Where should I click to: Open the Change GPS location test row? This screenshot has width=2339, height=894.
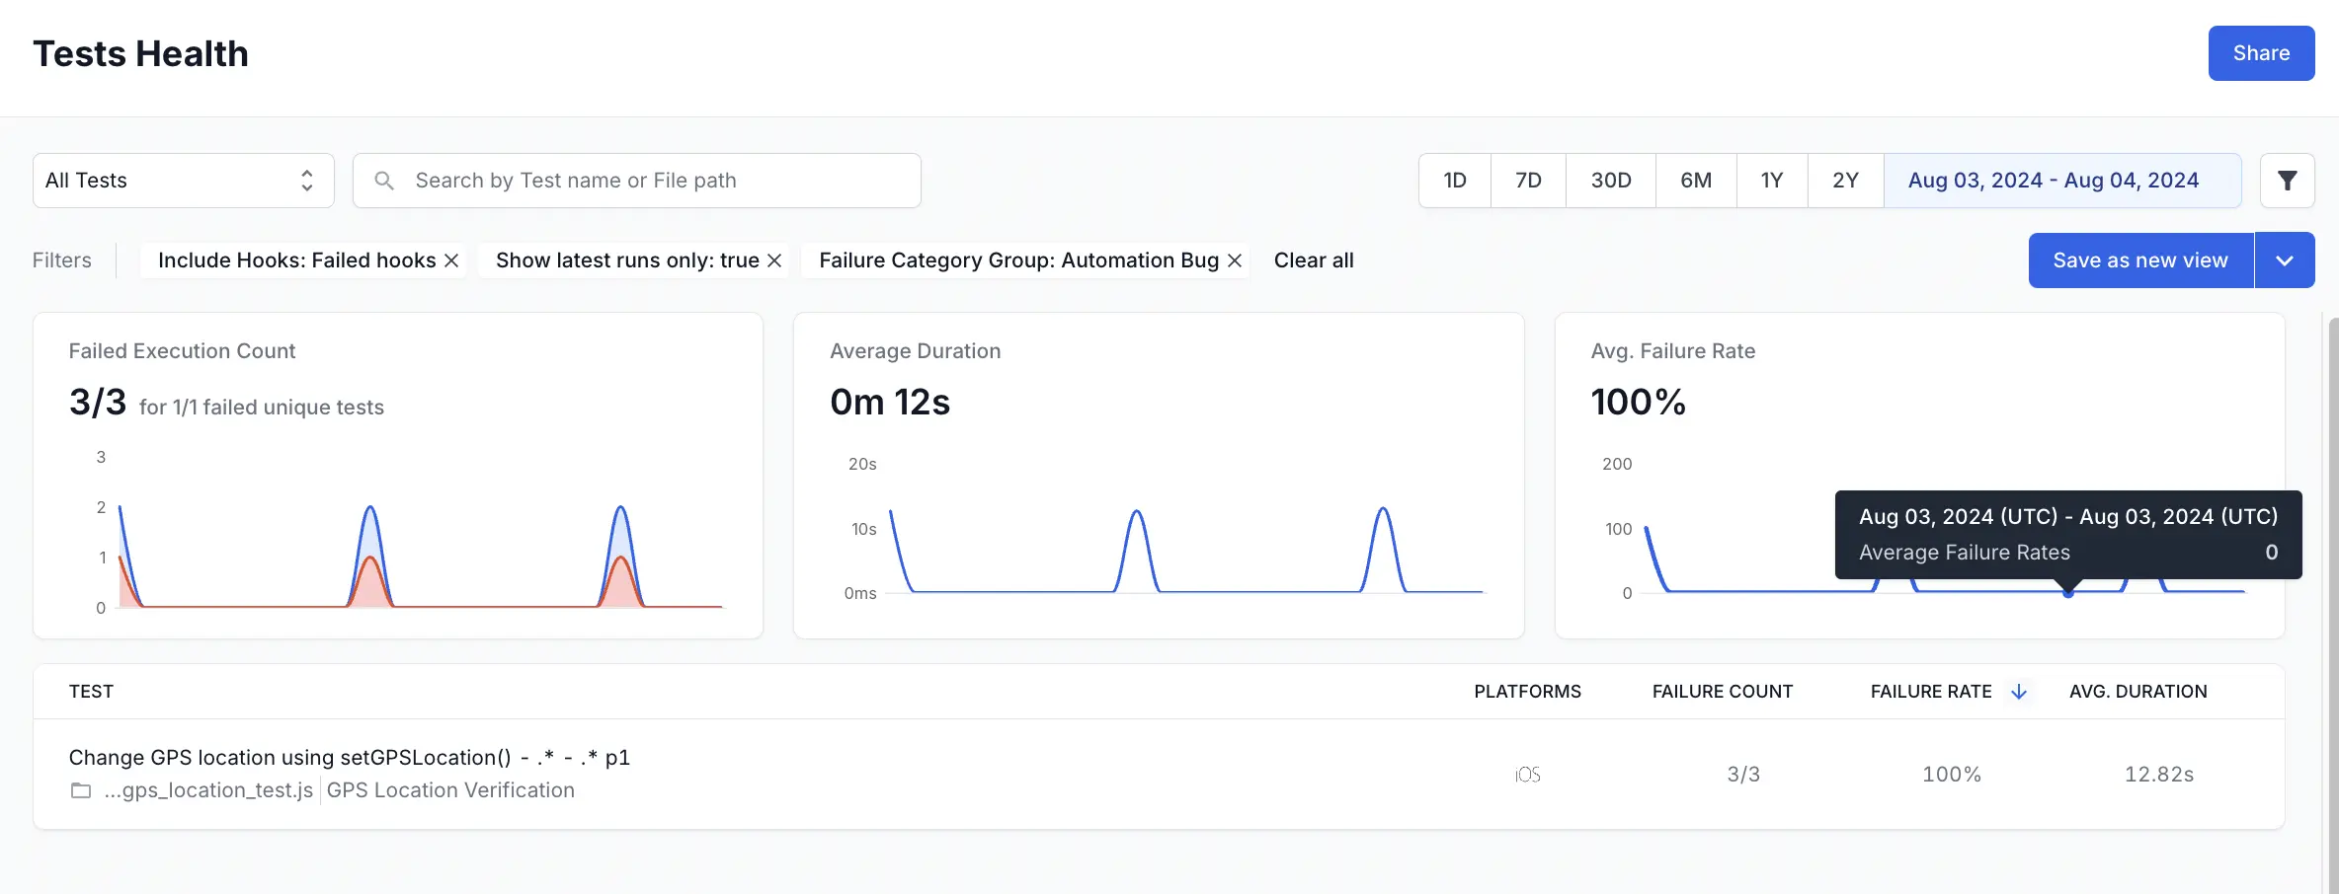coord(349,758)
